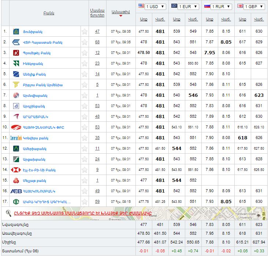Click the Unibank logo icon in row 1
The width and height of the screenshot is (268, 256).
click(x=16, y=32)
